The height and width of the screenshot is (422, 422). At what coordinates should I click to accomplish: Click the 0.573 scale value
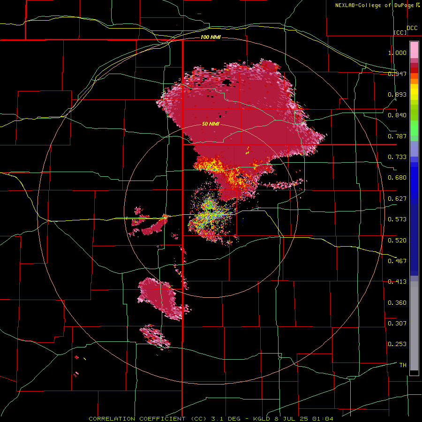click(397, 219)
